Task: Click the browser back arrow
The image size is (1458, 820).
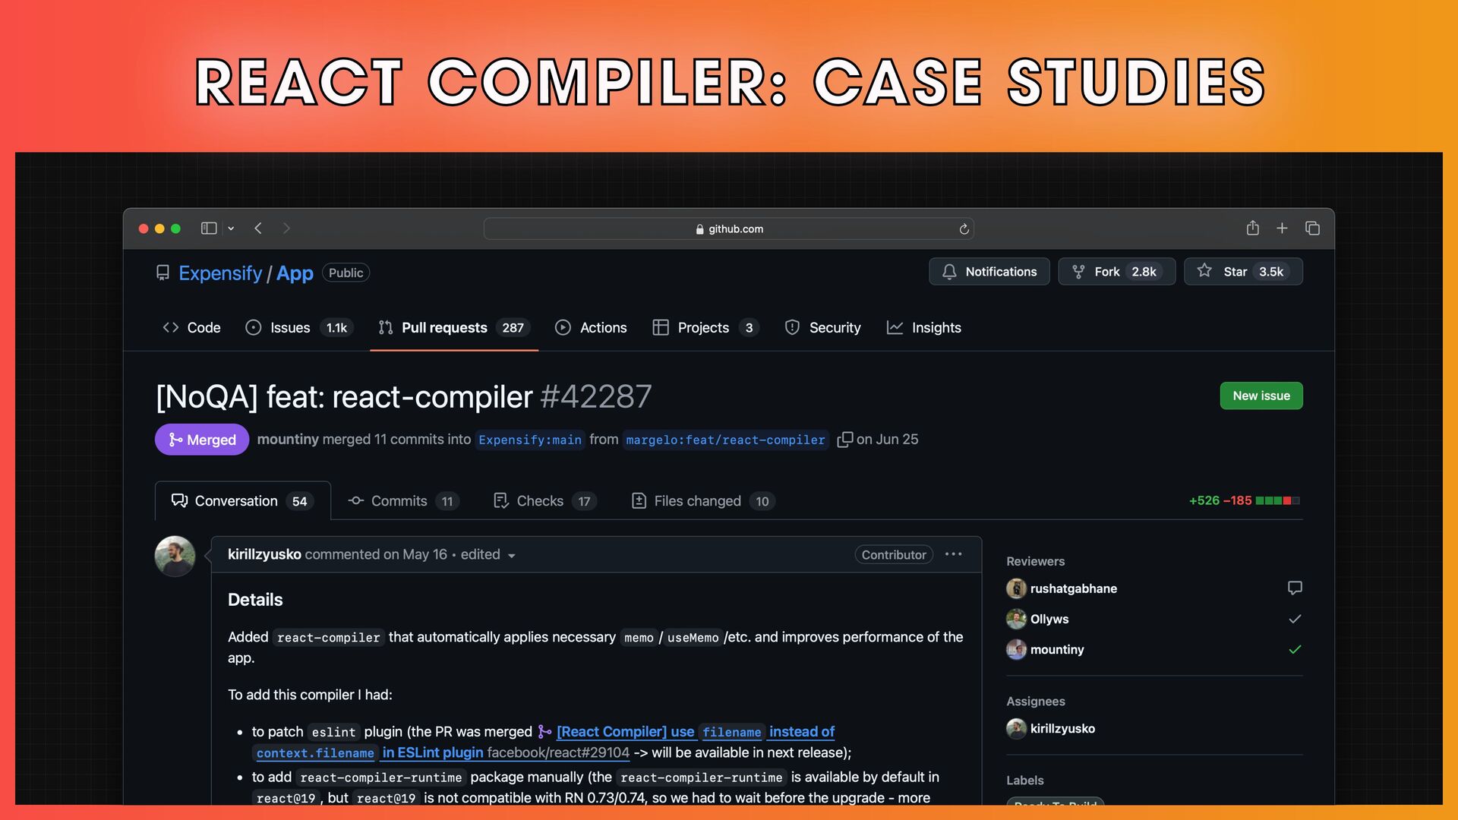Action: coord(258,229)
